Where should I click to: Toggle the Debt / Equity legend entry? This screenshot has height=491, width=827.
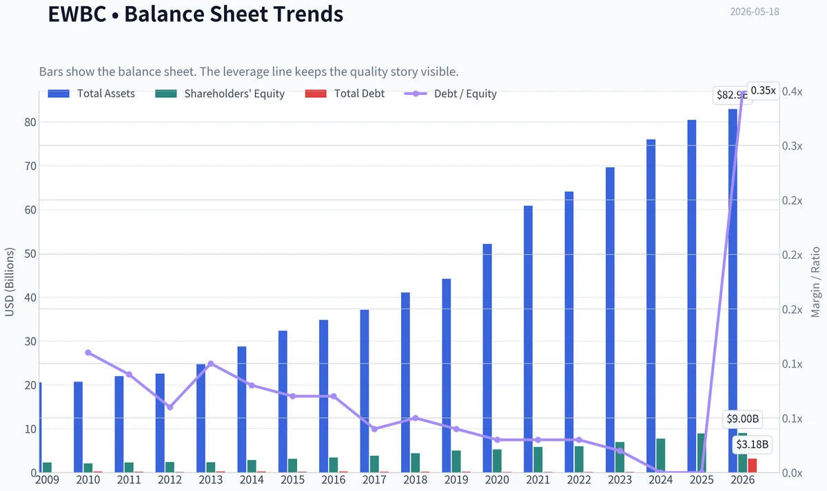click(451, 94)
